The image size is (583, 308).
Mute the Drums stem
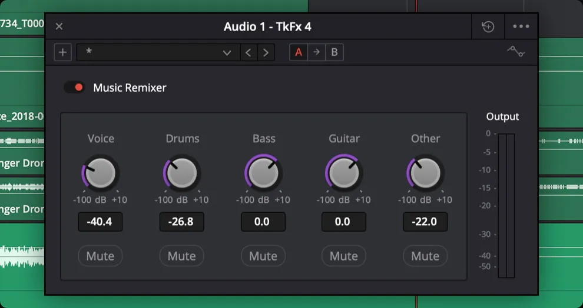(x=181, y=256)
